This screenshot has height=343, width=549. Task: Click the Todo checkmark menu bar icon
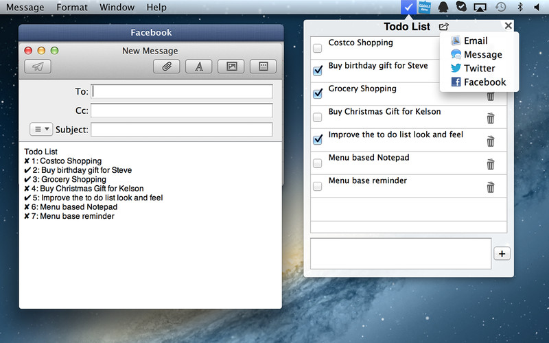pyautogui.click(x=408, y=7)
